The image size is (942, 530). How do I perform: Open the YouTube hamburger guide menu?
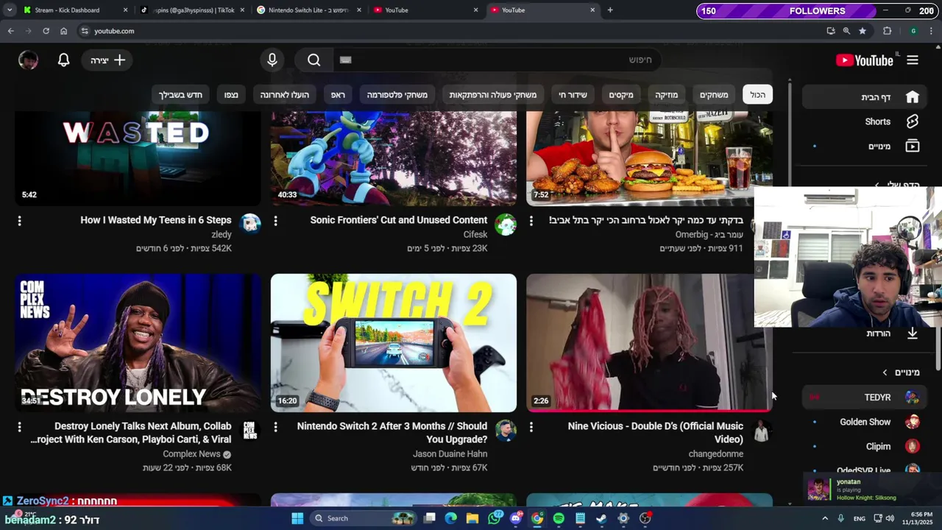click(x=913, y=60)
